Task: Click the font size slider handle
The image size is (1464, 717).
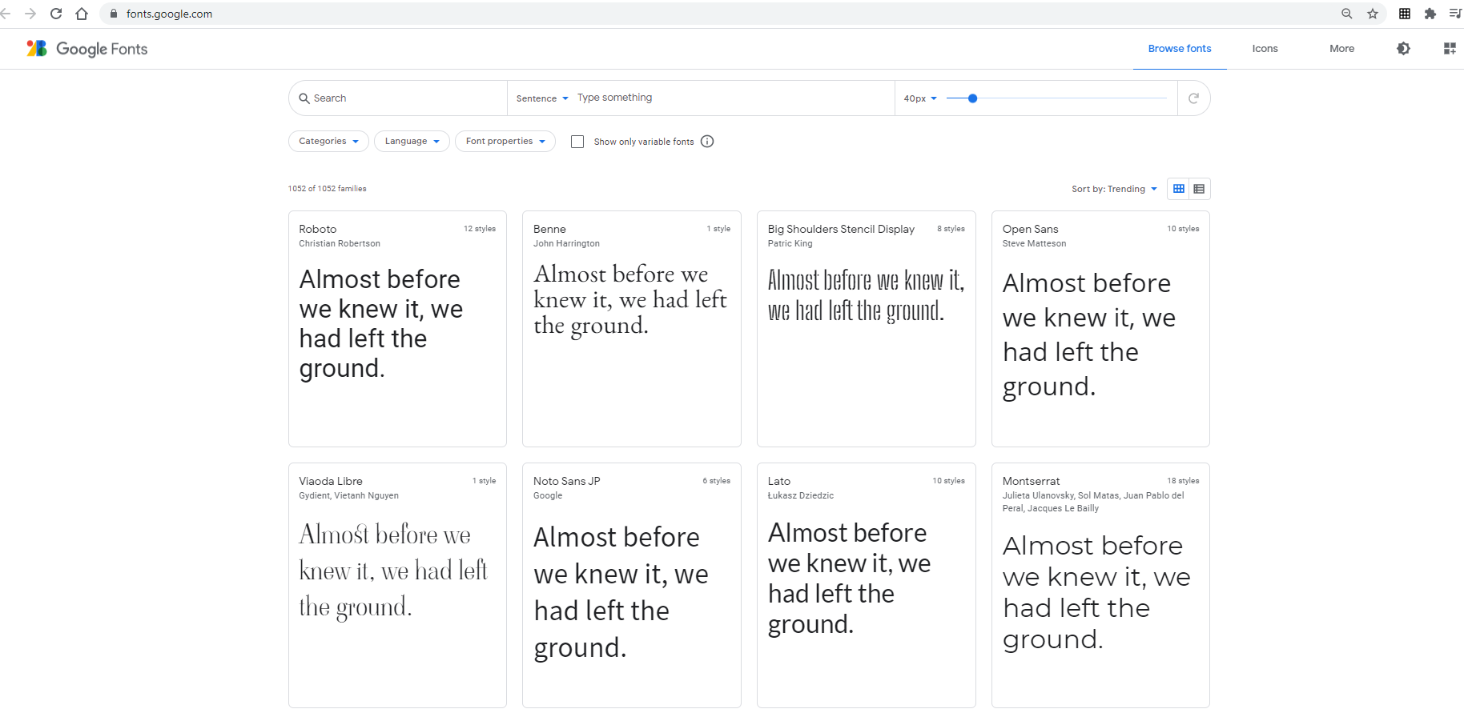Action: (972, 98)
